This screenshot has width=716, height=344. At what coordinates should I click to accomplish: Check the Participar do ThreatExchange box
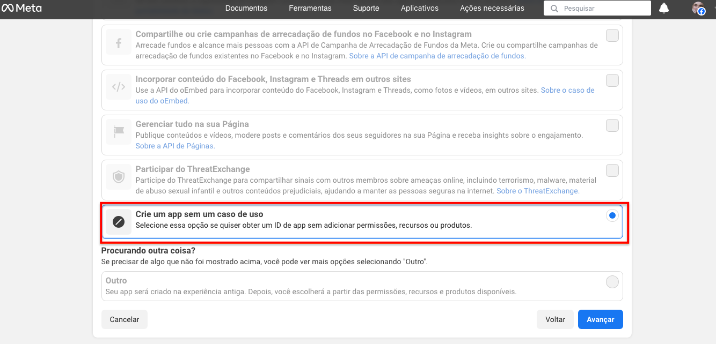[612, 170]
